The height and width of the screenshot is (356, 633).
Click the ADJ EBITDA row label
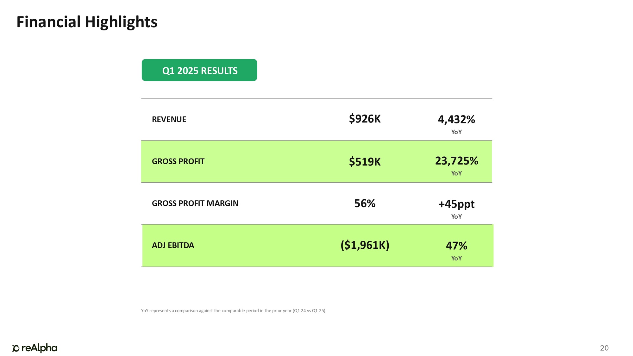coord(173,245)
